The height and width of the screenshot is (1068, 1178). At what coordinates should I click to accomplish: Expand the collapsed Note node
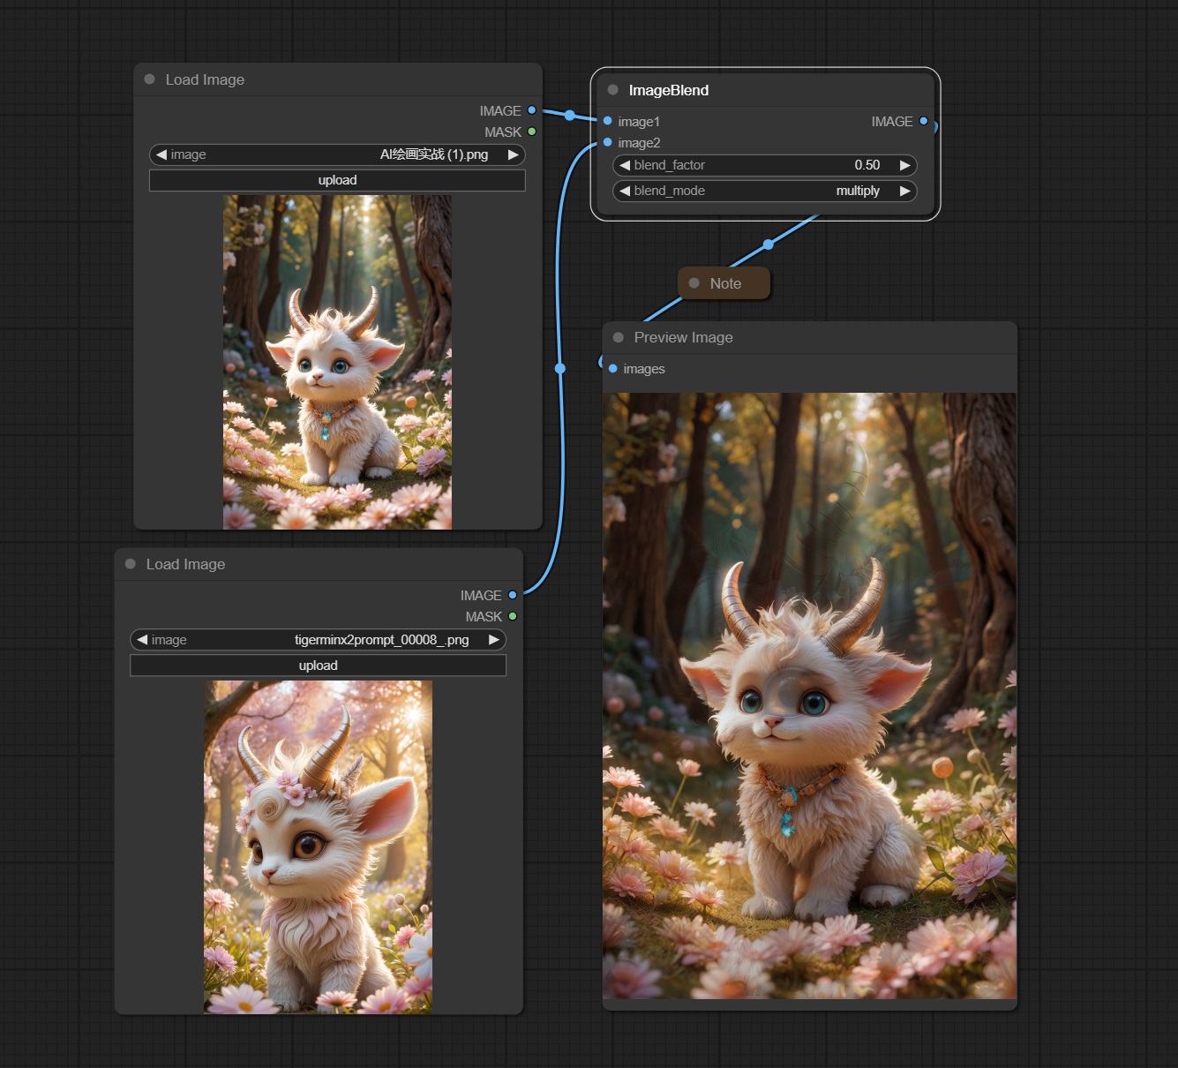[x=694, y=283]
